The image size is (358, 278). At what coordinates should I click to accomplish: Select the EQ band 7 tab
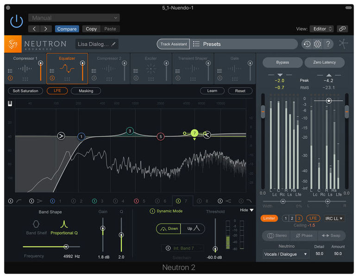[182, 201]
